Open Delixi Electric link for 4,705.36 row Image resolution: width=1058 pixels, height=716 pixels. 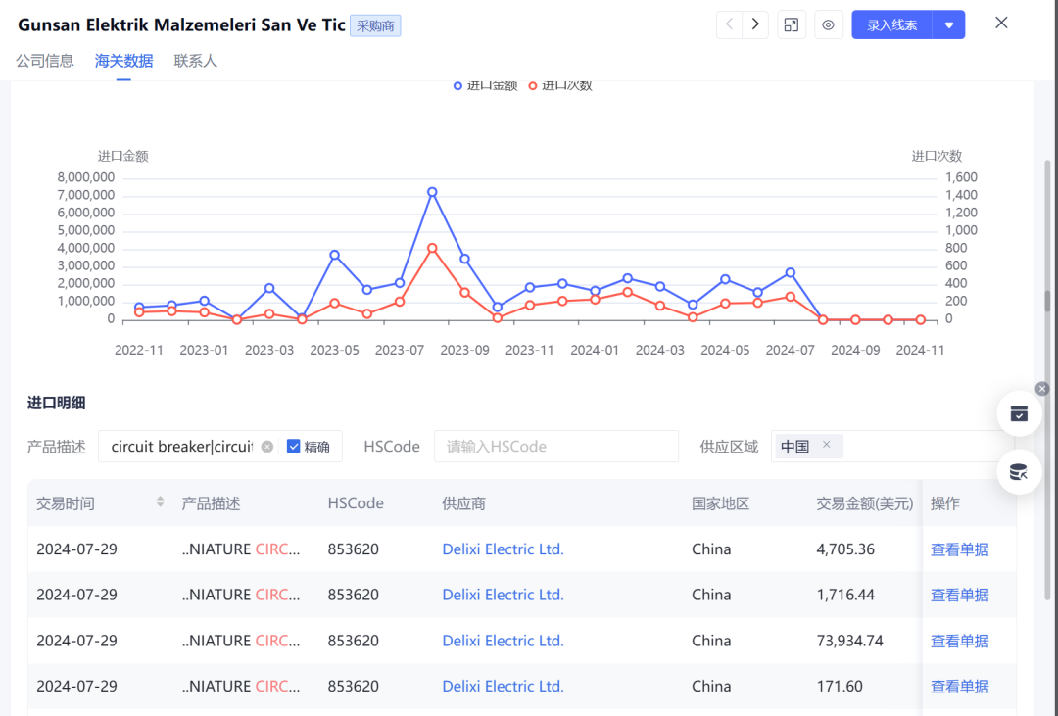503,549
